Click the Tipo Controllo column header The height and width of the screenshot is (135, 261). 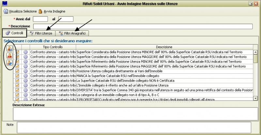tap(53, 47)
